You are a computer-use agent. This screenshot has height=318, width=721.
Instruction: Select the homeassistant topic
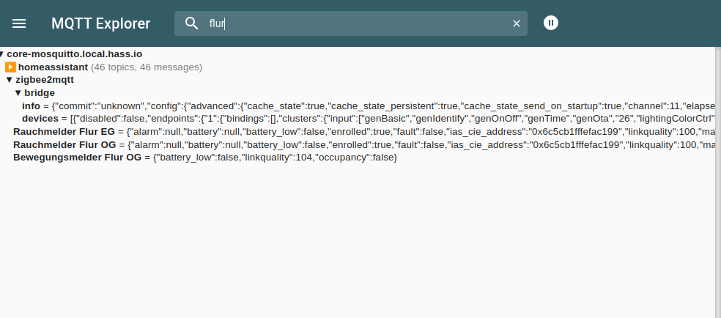53,67
